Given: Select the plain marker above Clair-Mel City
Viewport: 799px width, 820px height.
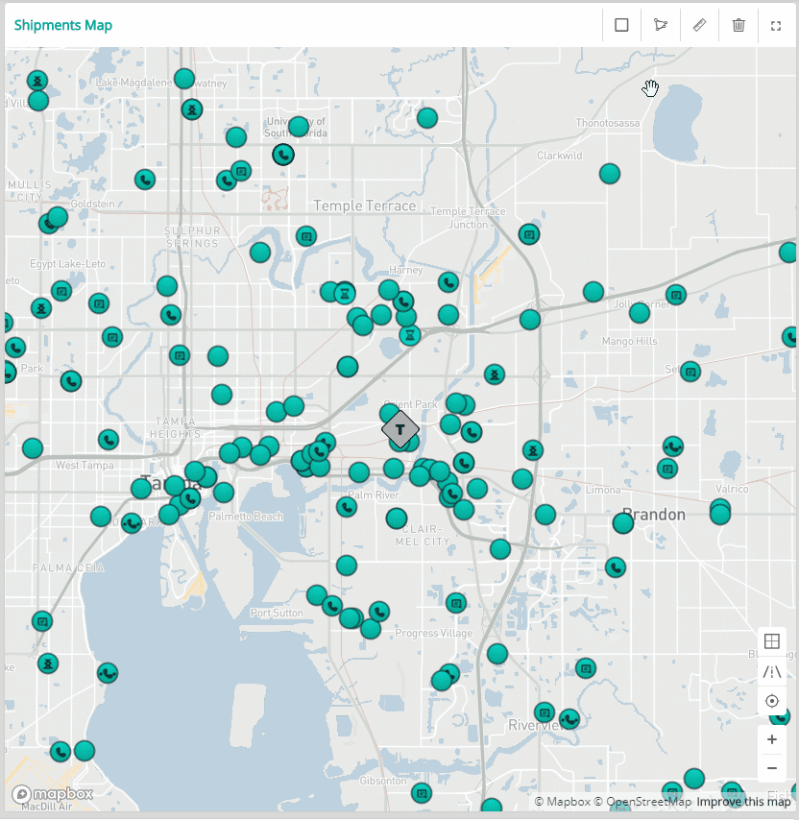Looking at the screenshot, I should 397,519.
